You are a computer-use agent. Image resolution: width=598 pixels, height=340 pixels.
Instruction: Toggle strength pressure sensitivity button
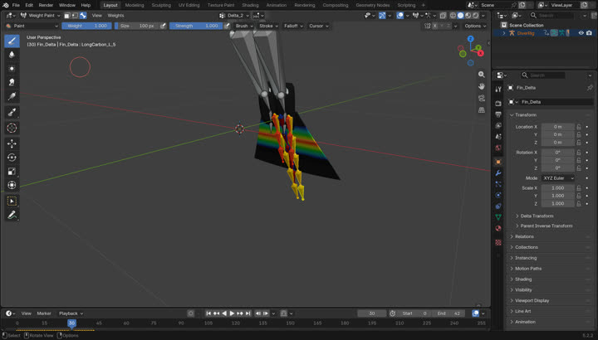pyautogui.click(x=227, y=26)
